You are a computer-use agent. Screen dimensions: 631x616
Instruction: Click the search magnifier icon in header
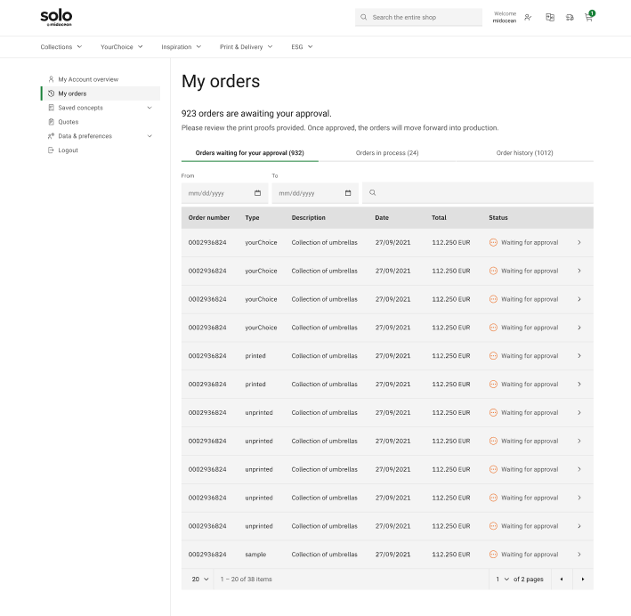(x=363, y=17)
